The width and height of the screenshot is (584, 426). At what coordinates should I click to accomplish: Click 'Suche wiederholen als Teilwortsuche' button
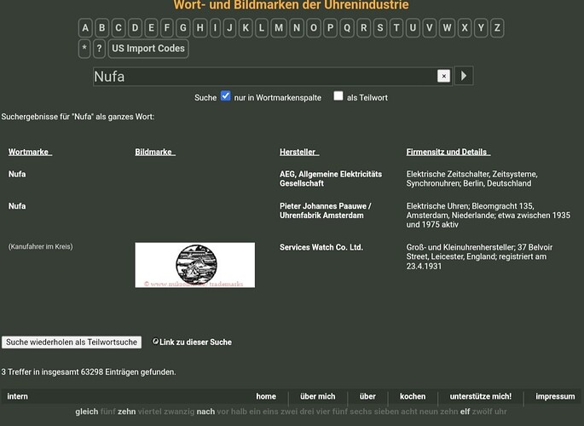click(72, 343)
